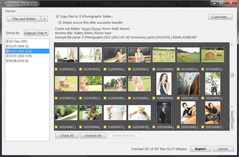239x157 pixels.
Task: Click file name label 1691h0022.j
Action: [x=189, y=98]
